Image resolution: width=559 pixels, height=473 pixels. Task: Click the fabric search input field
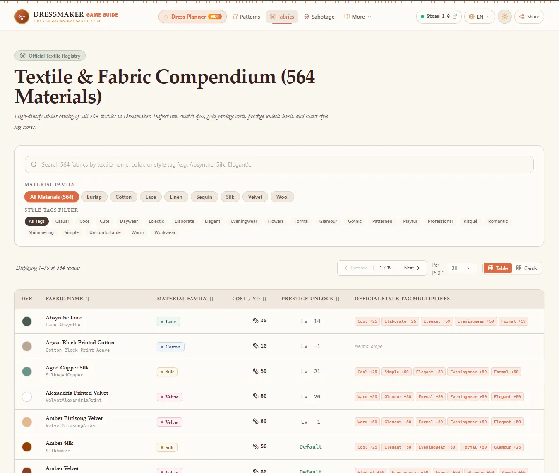point(279,164)
